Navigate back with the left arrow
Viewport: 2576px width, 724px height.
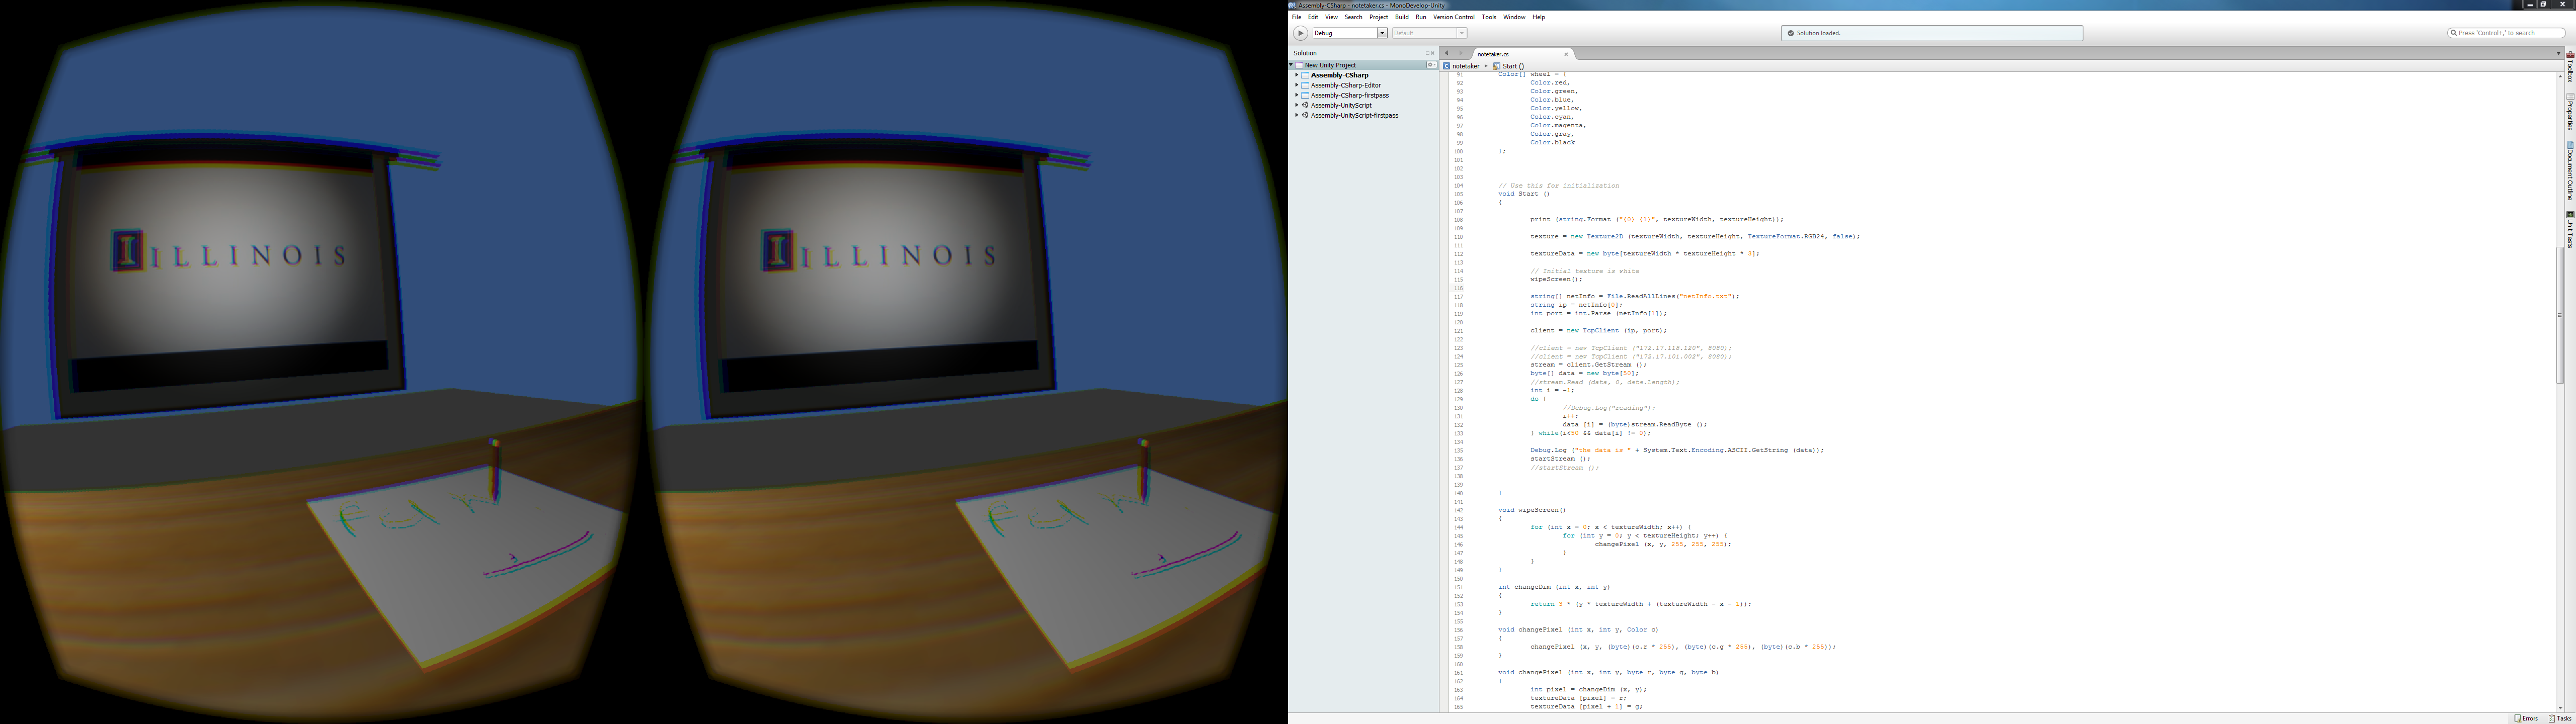click(1446, 54)
